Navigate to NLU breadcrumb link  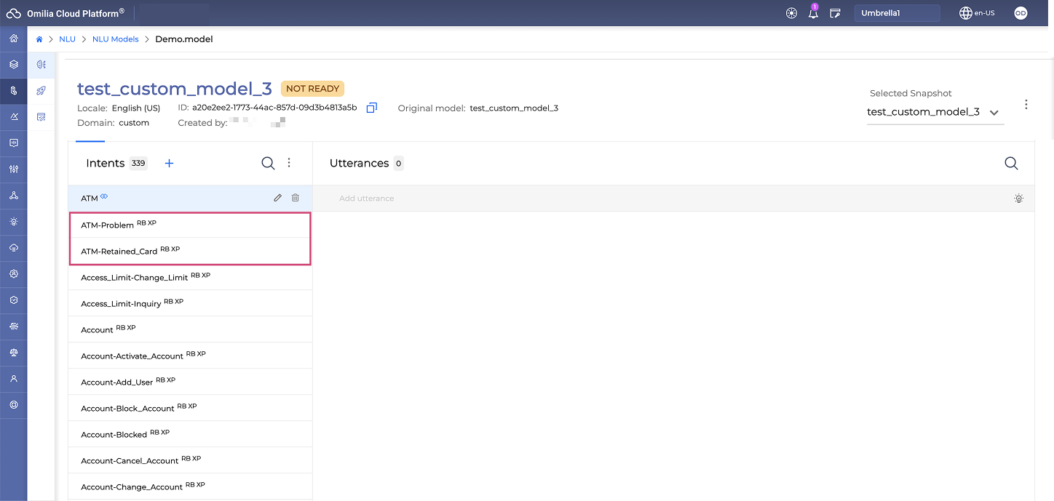click(67, 39)
